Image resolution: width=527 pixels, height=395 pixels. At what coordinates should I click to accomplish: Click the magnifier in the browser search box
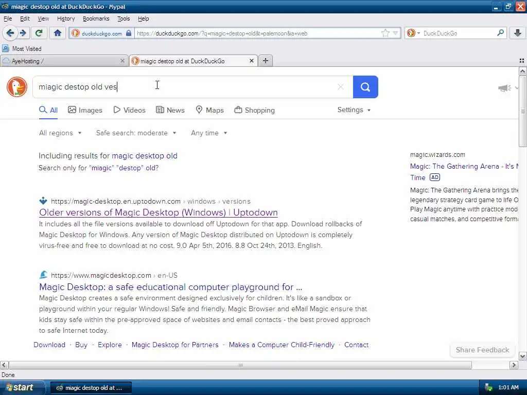point(500,32)
